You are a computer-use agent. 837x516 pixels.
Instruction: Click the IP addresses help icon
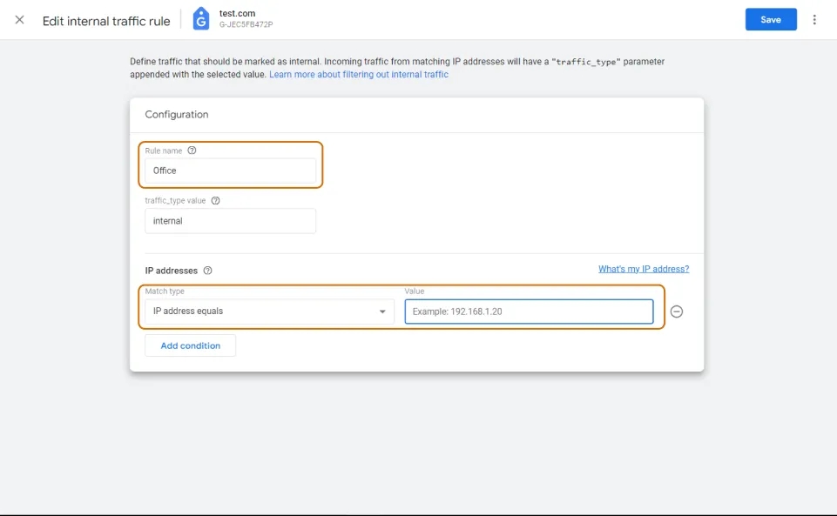coord(207,271)
